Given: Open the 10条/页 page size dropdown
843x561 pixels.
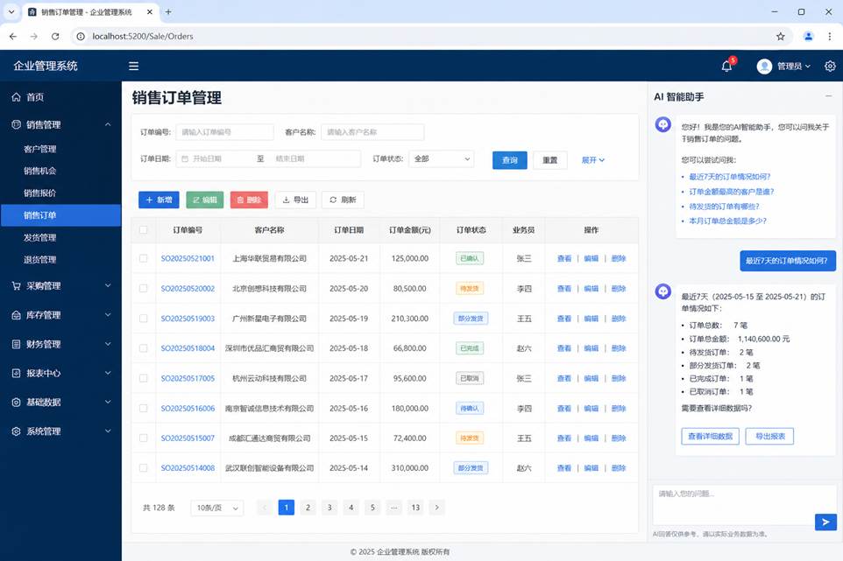Looking at the screenshot, I should 217,508.
